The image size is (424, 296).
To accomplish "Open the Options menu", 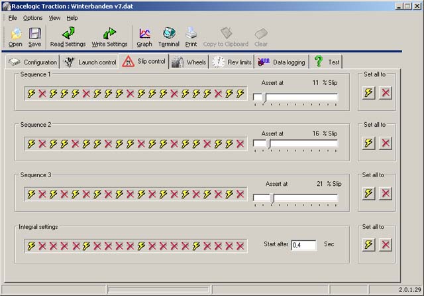I will tap(32, 18).
